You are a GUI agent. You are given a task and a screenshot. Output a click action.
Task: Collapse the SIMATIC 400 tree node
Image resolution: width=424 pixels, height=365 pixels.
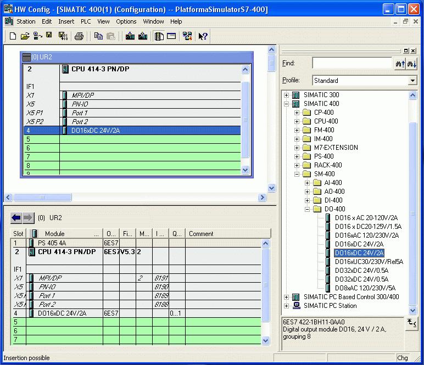coord(286,104)
